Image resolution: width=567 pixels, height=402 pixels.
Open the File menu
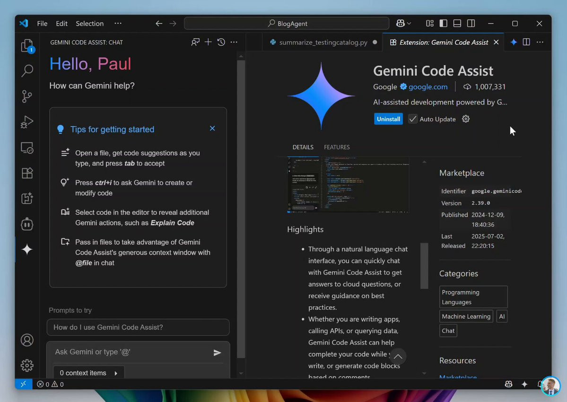coord(42,24)
